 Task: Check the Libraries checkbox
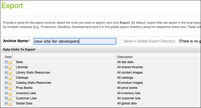[14, 67]
